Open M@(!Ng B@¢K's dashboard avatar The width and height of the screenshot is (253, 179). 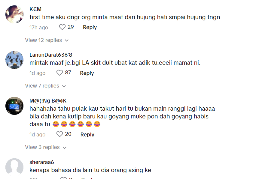(14, 106)
